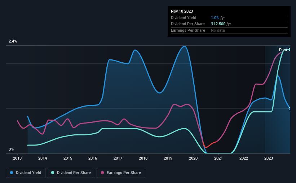Click the 0% y-axis label
296x183 pixels.
[11, 149]
